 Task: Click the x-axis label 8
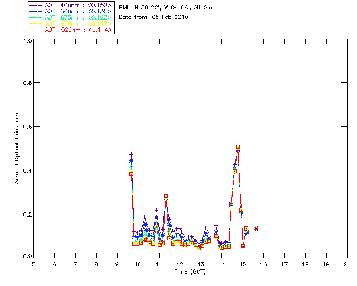(97, 265)
